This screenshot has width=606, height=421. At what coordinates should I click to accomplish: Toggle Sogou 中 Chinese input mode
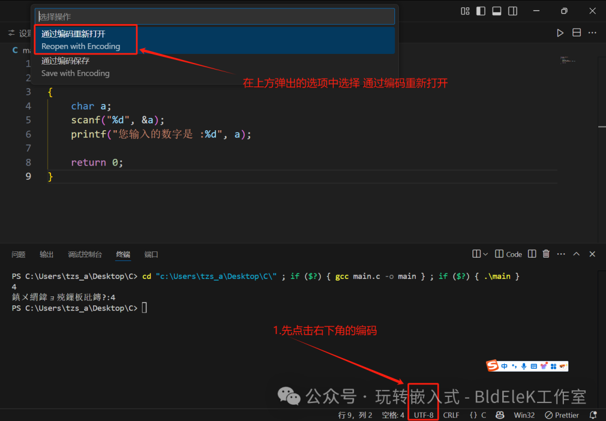[504, 366]
